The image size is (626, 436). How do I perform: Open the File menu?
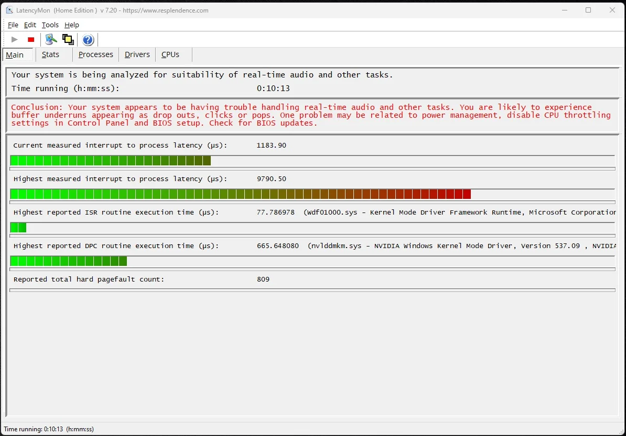[x=13, y=25]
